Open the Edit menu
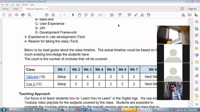 click(x=7, y=5)
